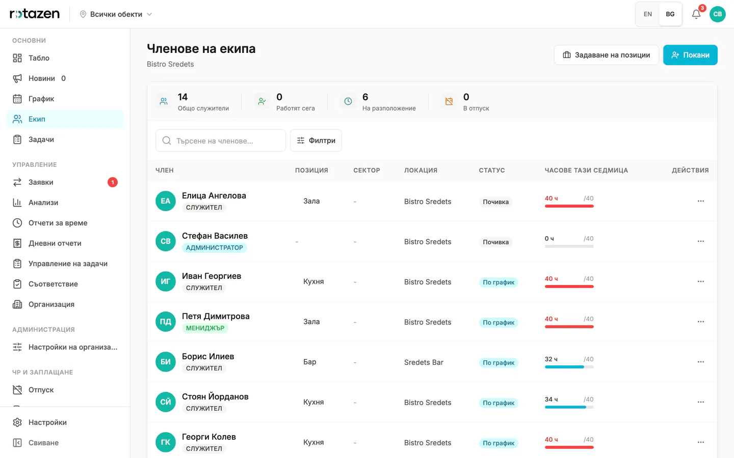Click the Табло dashboard icon in sidebar
734x458 pixels.
pyautogui.click(x=17, y=58)
